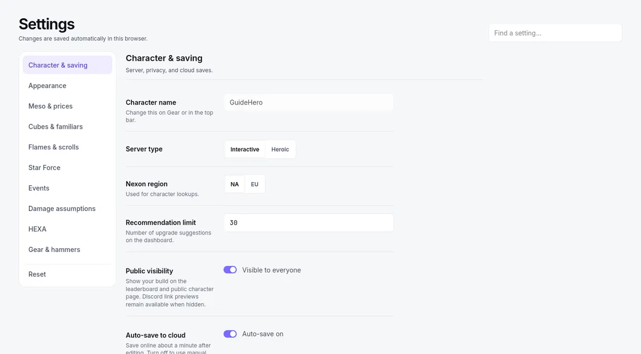
Task: Open Damage assumptions section
Action: click(67, 208)
